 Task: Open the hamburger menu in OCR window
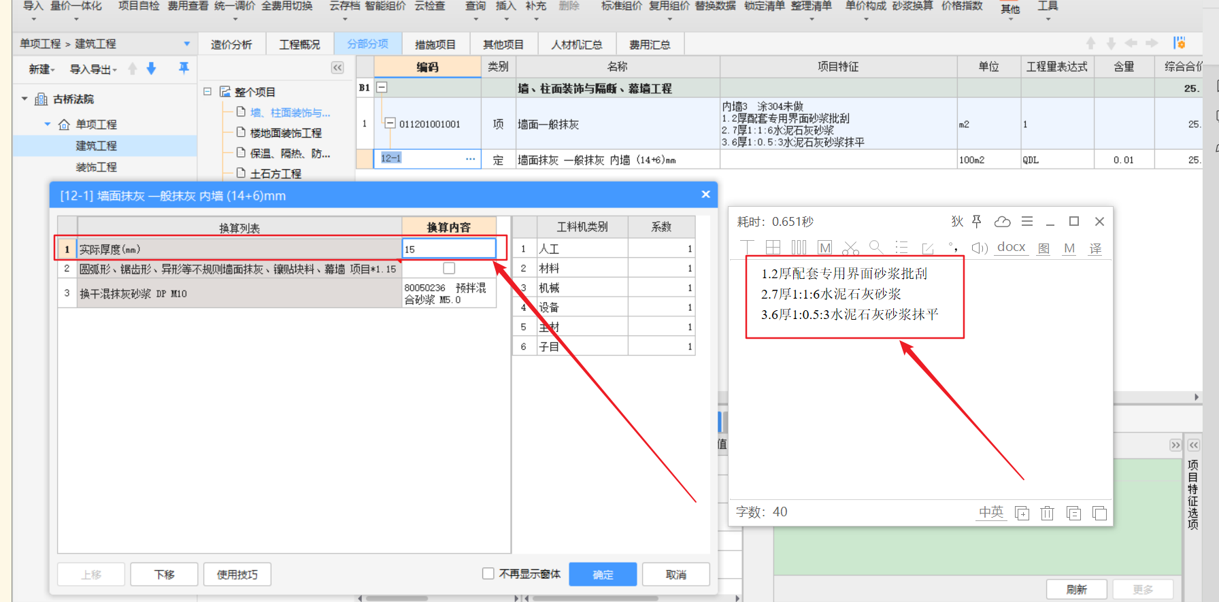click(1027, 221)
